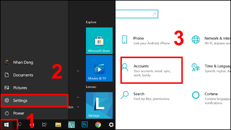Click the Cortana circle icon

tap(196, 95)
